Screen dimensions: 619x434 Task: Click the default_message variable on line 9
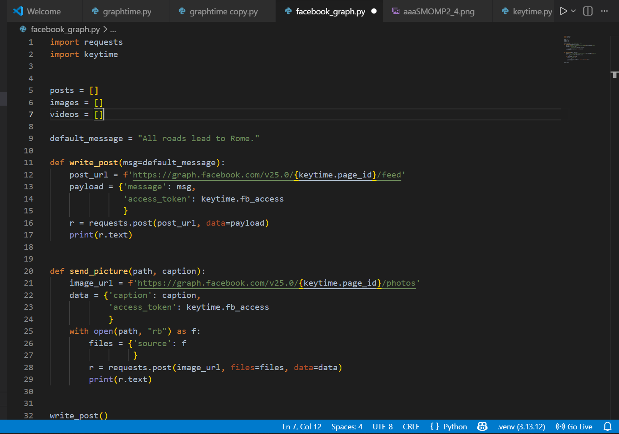(86, 139)
